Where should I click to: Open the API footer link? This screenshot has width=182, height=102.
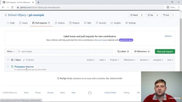coord(138,93)
